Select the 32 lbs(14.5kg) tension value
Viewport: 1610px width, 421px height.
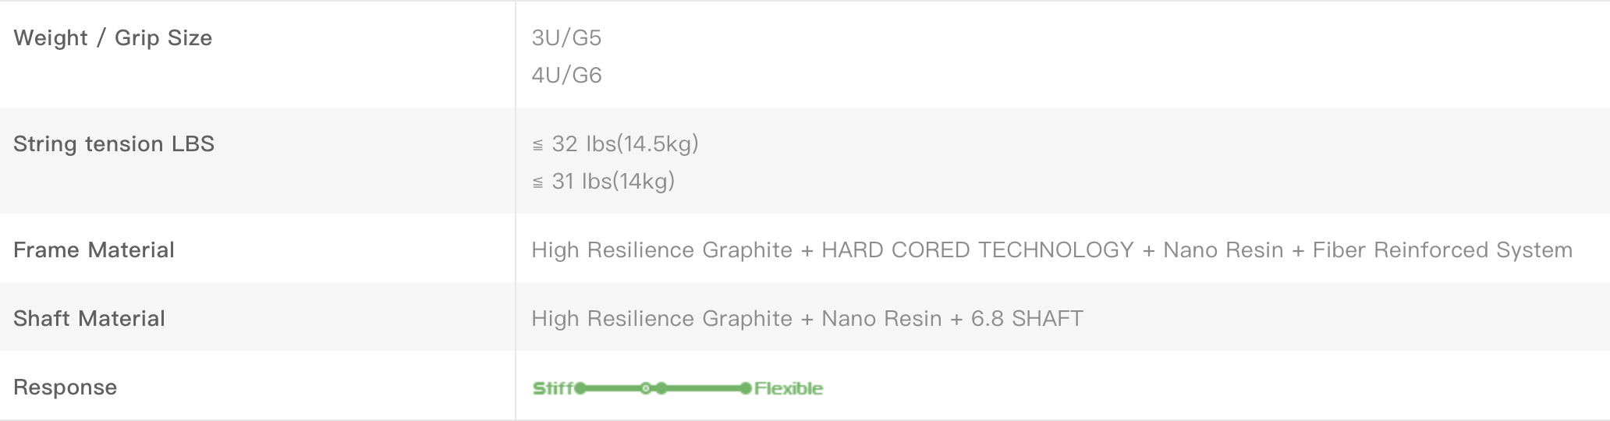tap(615, 144)
